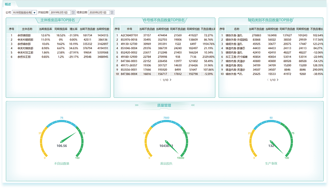This screenshot has height=188, width=329.
Task: Go to next page in 缺陷类别不良品数量 table
Action: [278, 80]
